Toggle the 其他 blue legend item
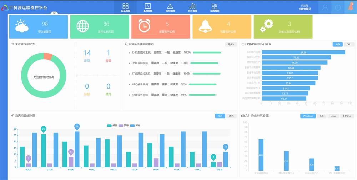357x180 pixels. (135, 126)
